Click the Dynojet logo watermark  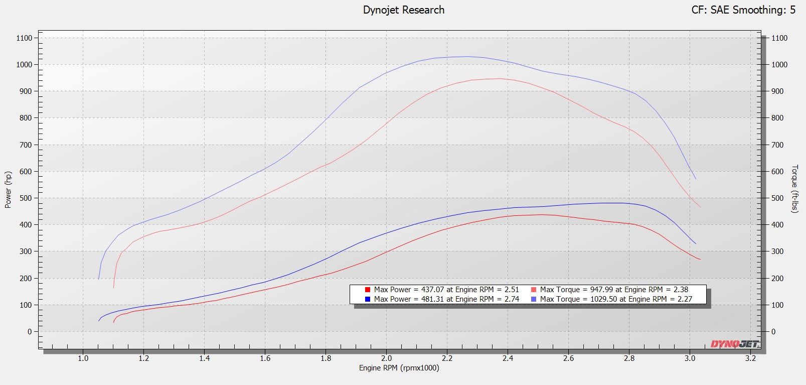[x=735, y=344]
